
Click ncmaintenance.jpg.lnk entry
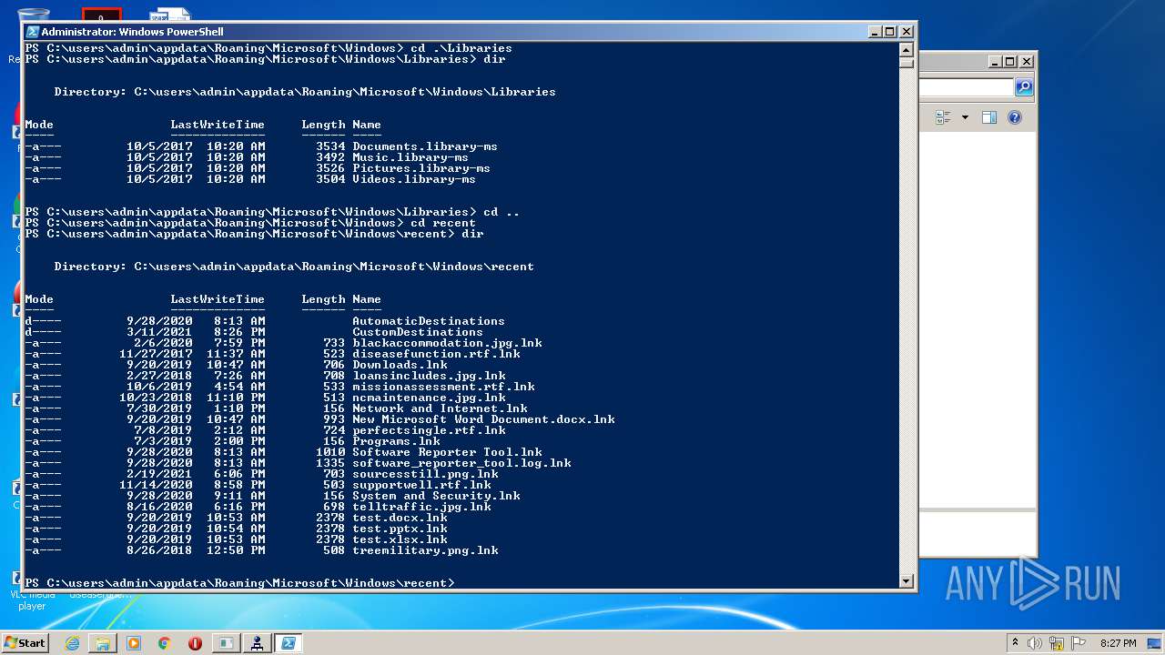429,398
